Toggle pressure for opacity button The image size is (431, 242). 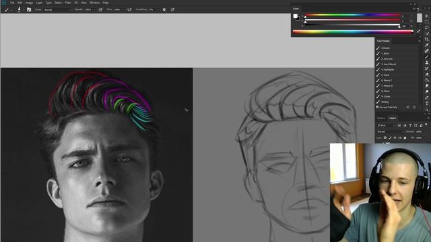coord(100,9)
